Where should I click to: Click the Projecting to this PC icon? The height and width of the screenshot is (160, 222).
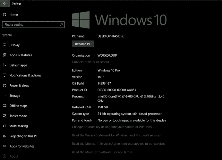(x=5, y=136)
